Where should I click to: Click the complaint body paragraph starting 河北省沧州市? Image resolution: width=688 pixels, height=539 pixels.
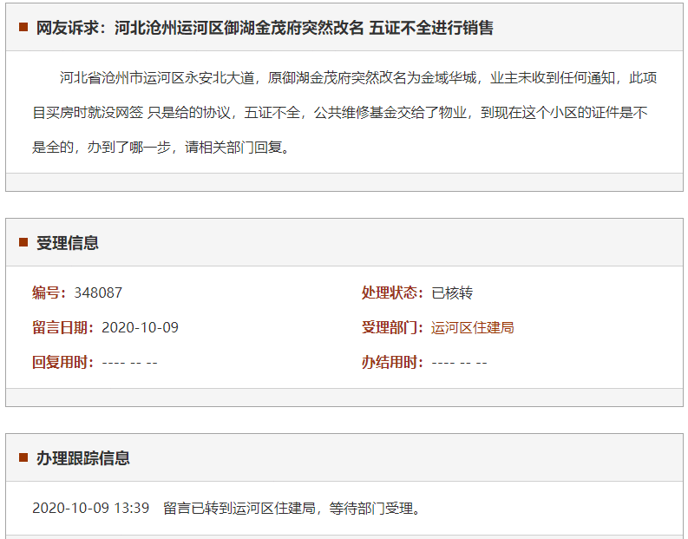pyautogui.click(x=344, y=113)
